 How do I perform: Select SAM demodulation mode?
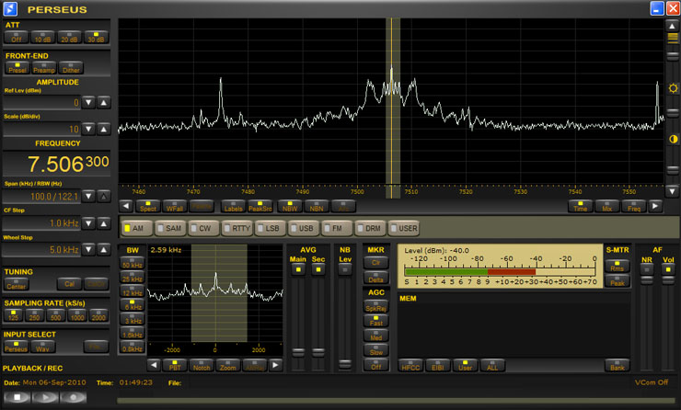170,228
